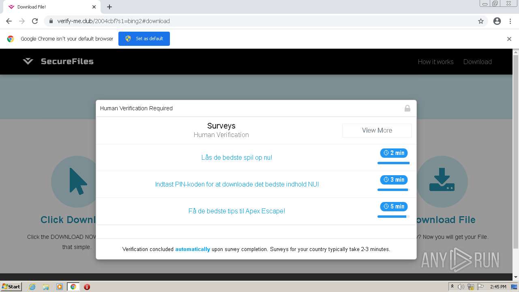Screen dimensions: 519x292
Task: Click the 'Human Verification Required' header text
Action: tap(136, 108)
